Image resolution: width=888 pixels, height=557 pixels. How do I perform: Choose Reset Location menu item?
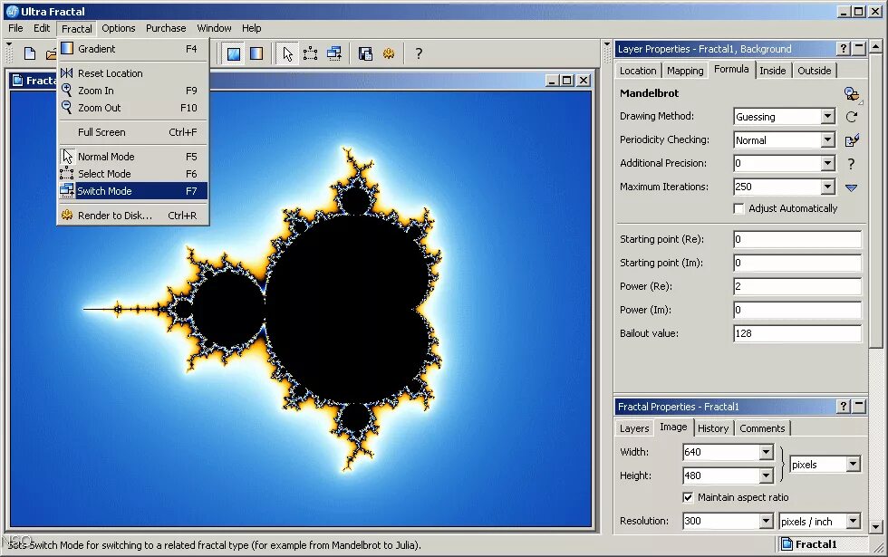point(133,73)
